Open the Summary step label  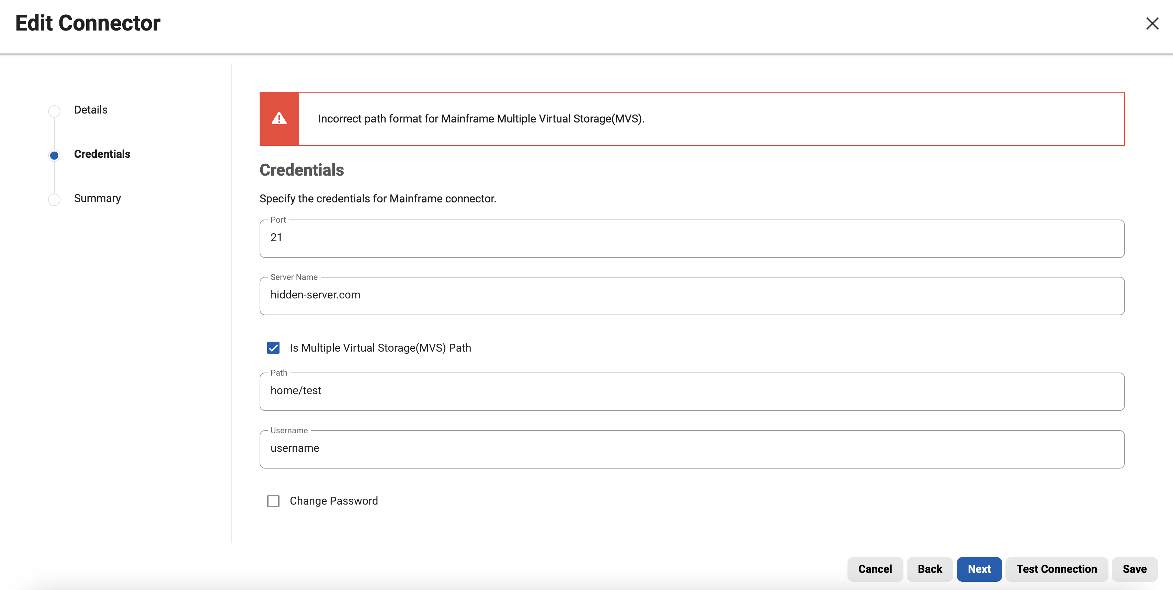98,198
